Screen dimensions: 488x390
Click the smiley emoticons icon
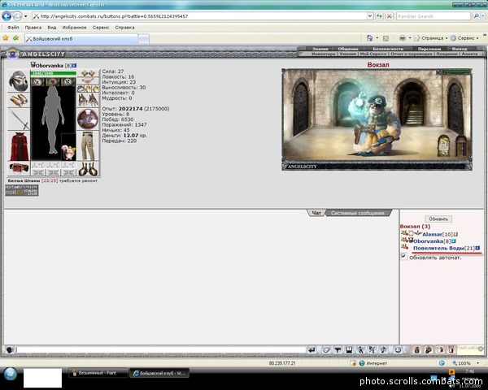click(x=398, y=350)
